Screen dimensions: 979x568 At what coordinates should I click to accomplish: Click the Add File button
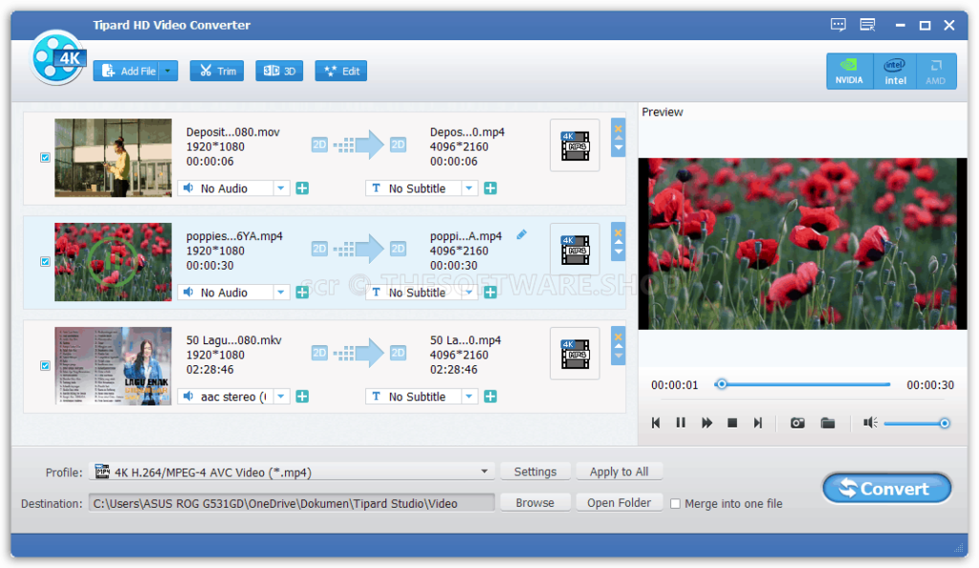click(127, 71)
